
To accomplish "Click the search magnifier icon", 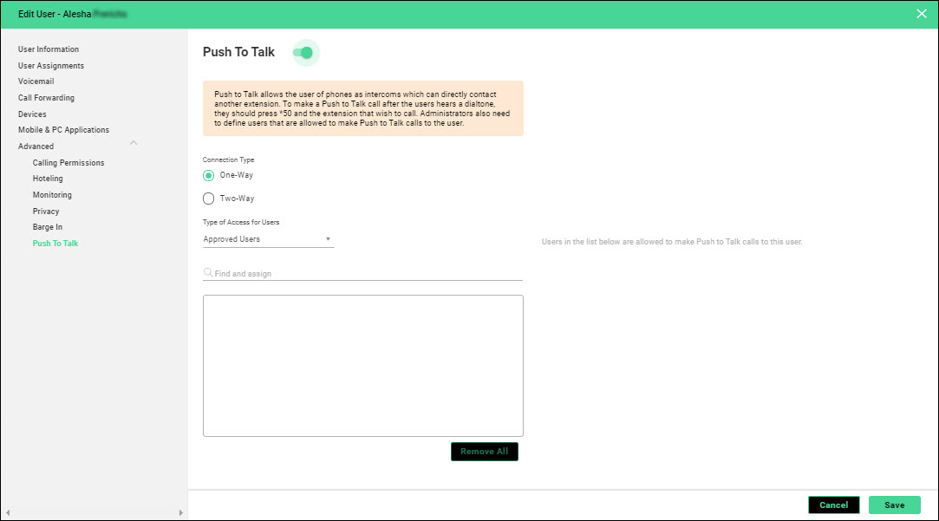I will (208, 273).
